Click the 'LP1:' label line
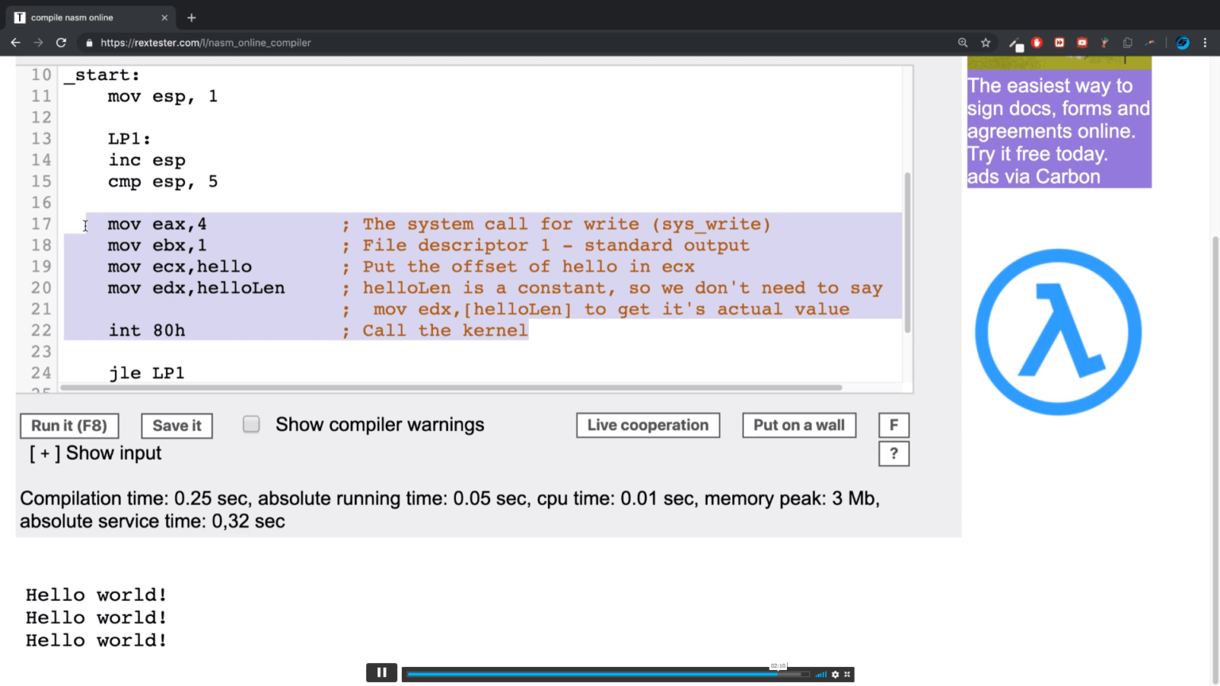Viewport: 1220px width, 686px height. coord(129,139)
